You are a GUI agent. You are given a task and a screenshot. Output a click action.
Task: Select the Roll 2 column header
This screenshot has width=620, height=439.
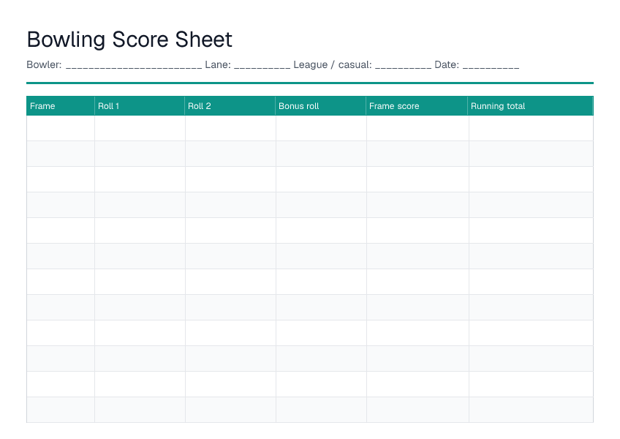(x=230, y=105)
